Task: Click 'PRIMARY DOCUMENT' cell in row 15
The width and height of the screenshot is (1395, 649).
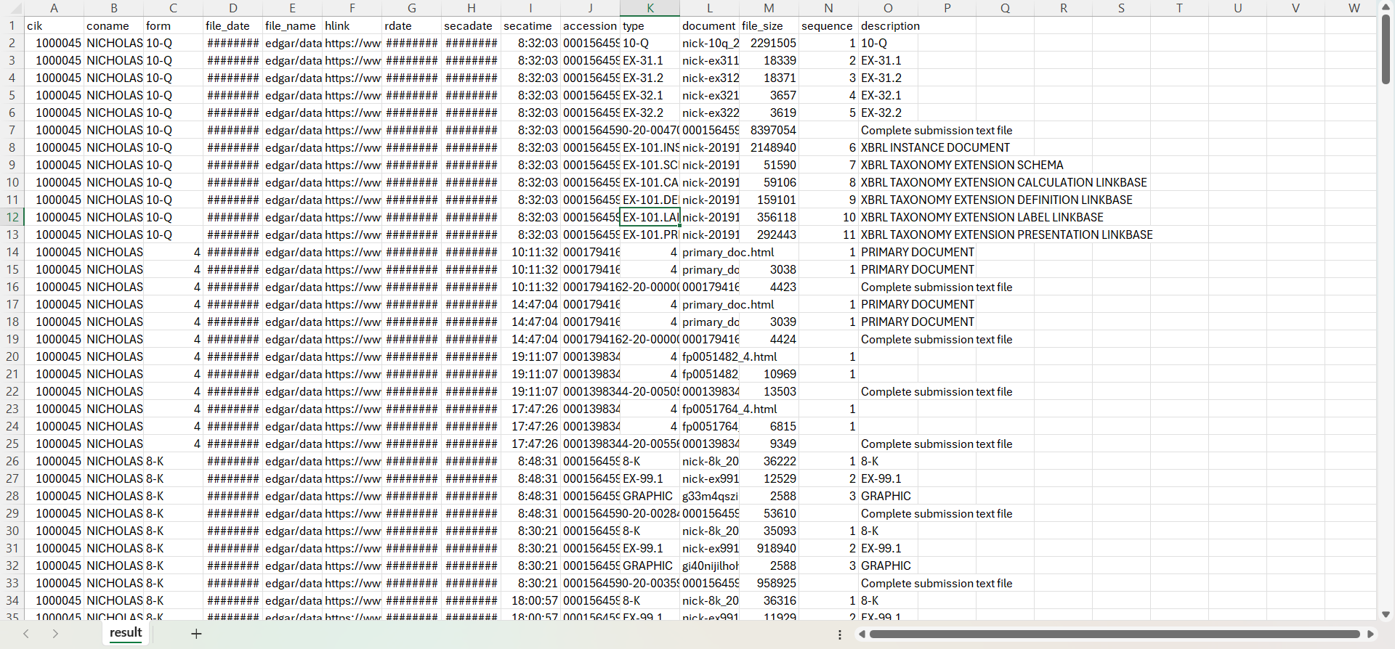Action: [x=917, y=269]
